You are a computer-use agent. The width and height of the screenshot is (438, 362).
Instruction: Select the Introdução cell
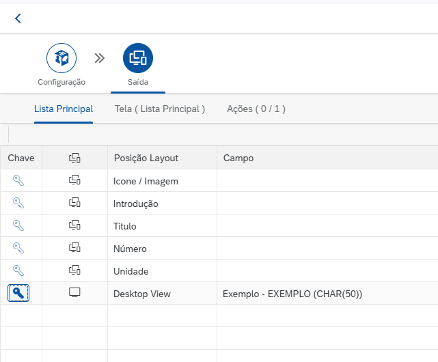tap(163, 203)
